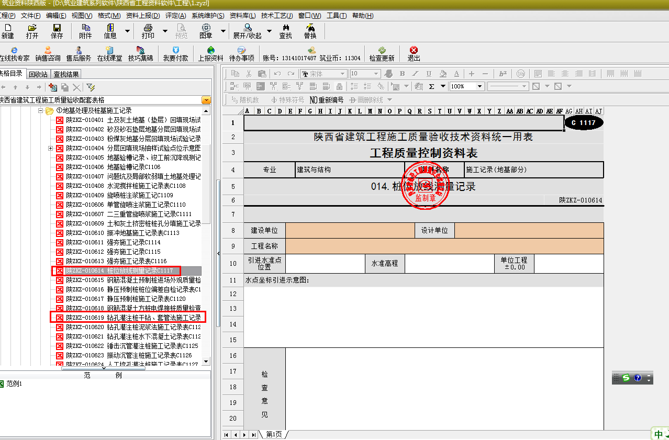Expand the 陕ZKZ-010404 tree node
This screenshot has width=669, height=440.
(51, 149)
